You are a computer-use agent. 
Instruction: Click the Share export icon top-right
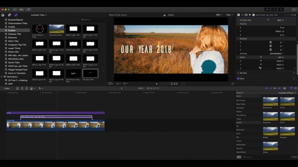(x=294, y=9)
